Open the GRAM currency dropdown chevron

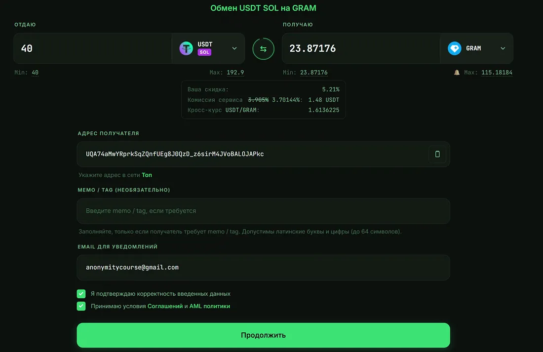503,48
